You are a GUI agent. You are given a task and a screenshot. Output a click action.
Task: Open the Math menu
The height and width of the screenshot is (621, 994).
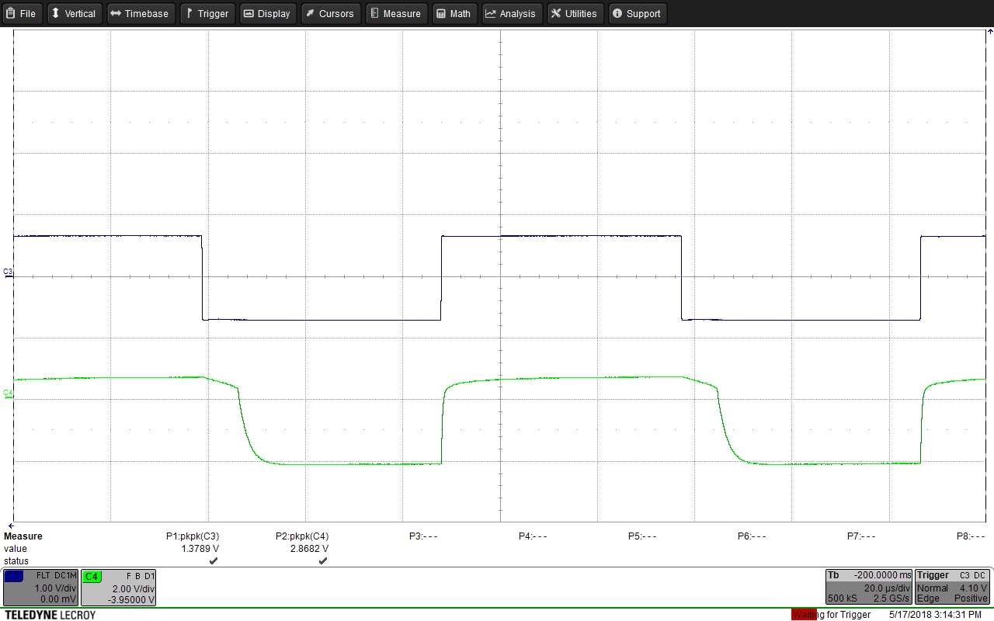[x=454, y=13]
